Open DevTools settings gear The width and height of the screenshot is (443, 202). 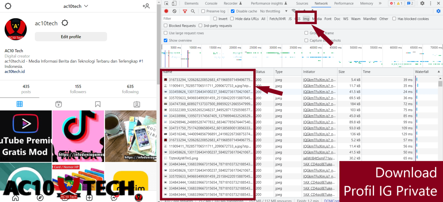tap(422, 3)
